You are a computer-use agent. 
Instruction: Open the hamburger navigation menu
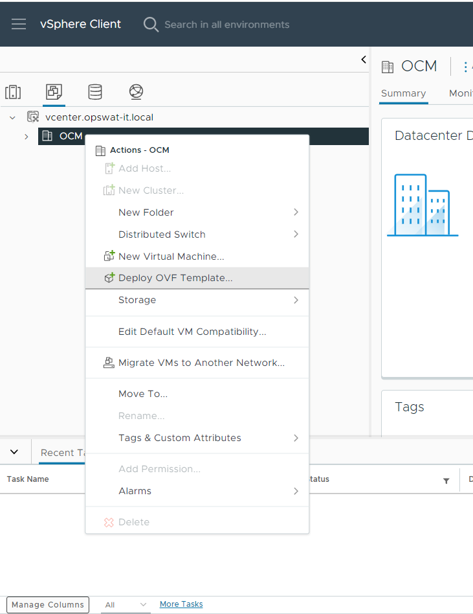click(x=18, y=24)
